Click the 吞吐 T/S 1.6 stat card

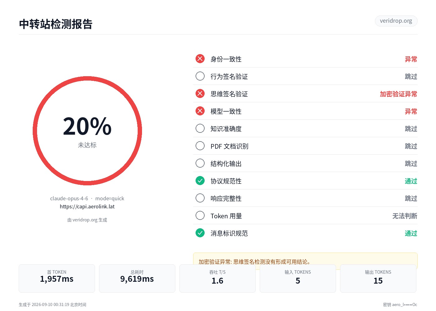pos(217,278)
